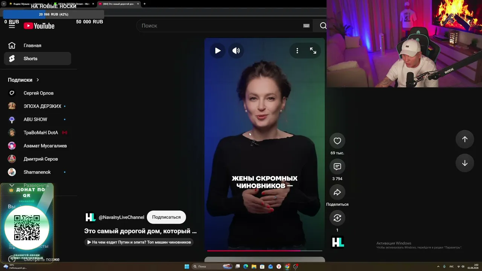Go to the previous Short with up arrow
Viewport: 482px width, 271px height.
tap(465, 139)
